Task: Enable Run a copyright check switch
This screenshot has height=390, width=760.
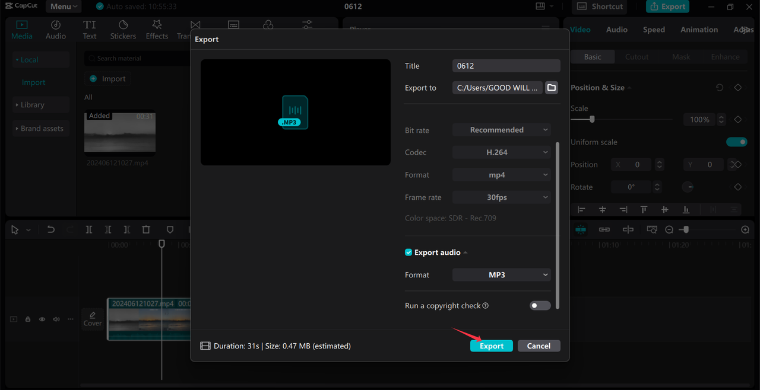Action: [x=540, y=306]
